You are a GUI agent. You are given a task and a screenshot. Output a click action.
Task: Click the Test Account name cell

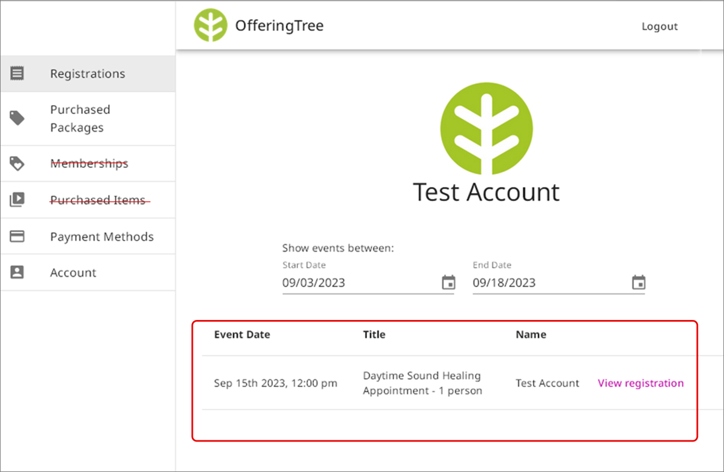pos(548,383)
